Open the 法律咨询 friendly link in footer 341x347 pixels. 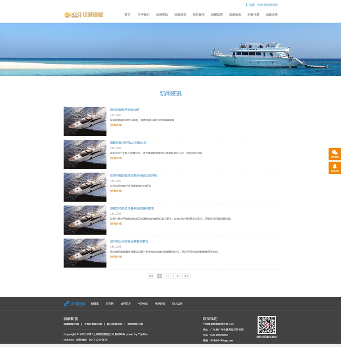click(x=160, y=303)
